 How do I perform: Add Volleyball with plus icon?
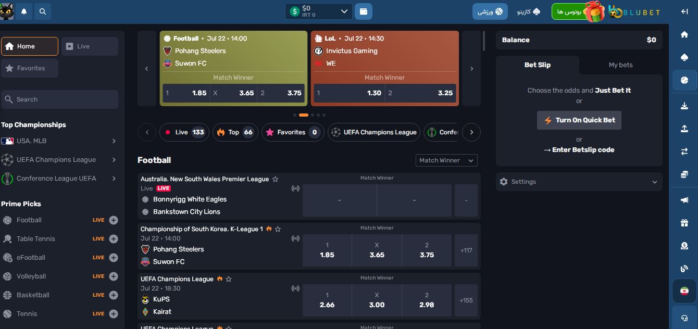coord(114,276)
